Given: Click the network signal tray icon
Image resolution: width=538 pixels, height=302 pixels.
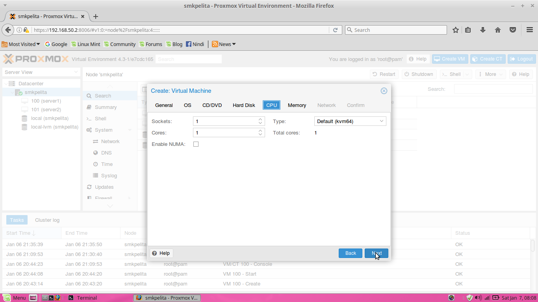Looking at the screenshot, I should click(x=487, y=298).
